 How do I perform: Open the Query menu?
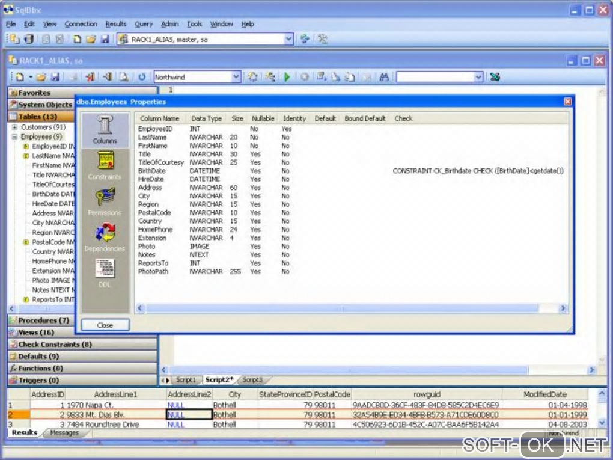(x=144, y=24)
